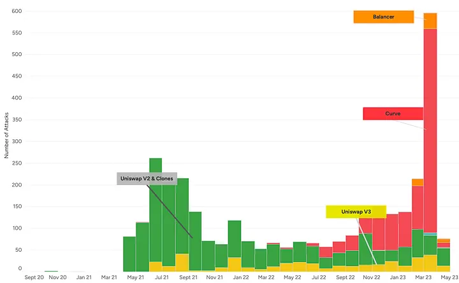The image size is (459, 283).
Task: Select the Jul 21 x-axis label
Action: (x=162, y=277)
